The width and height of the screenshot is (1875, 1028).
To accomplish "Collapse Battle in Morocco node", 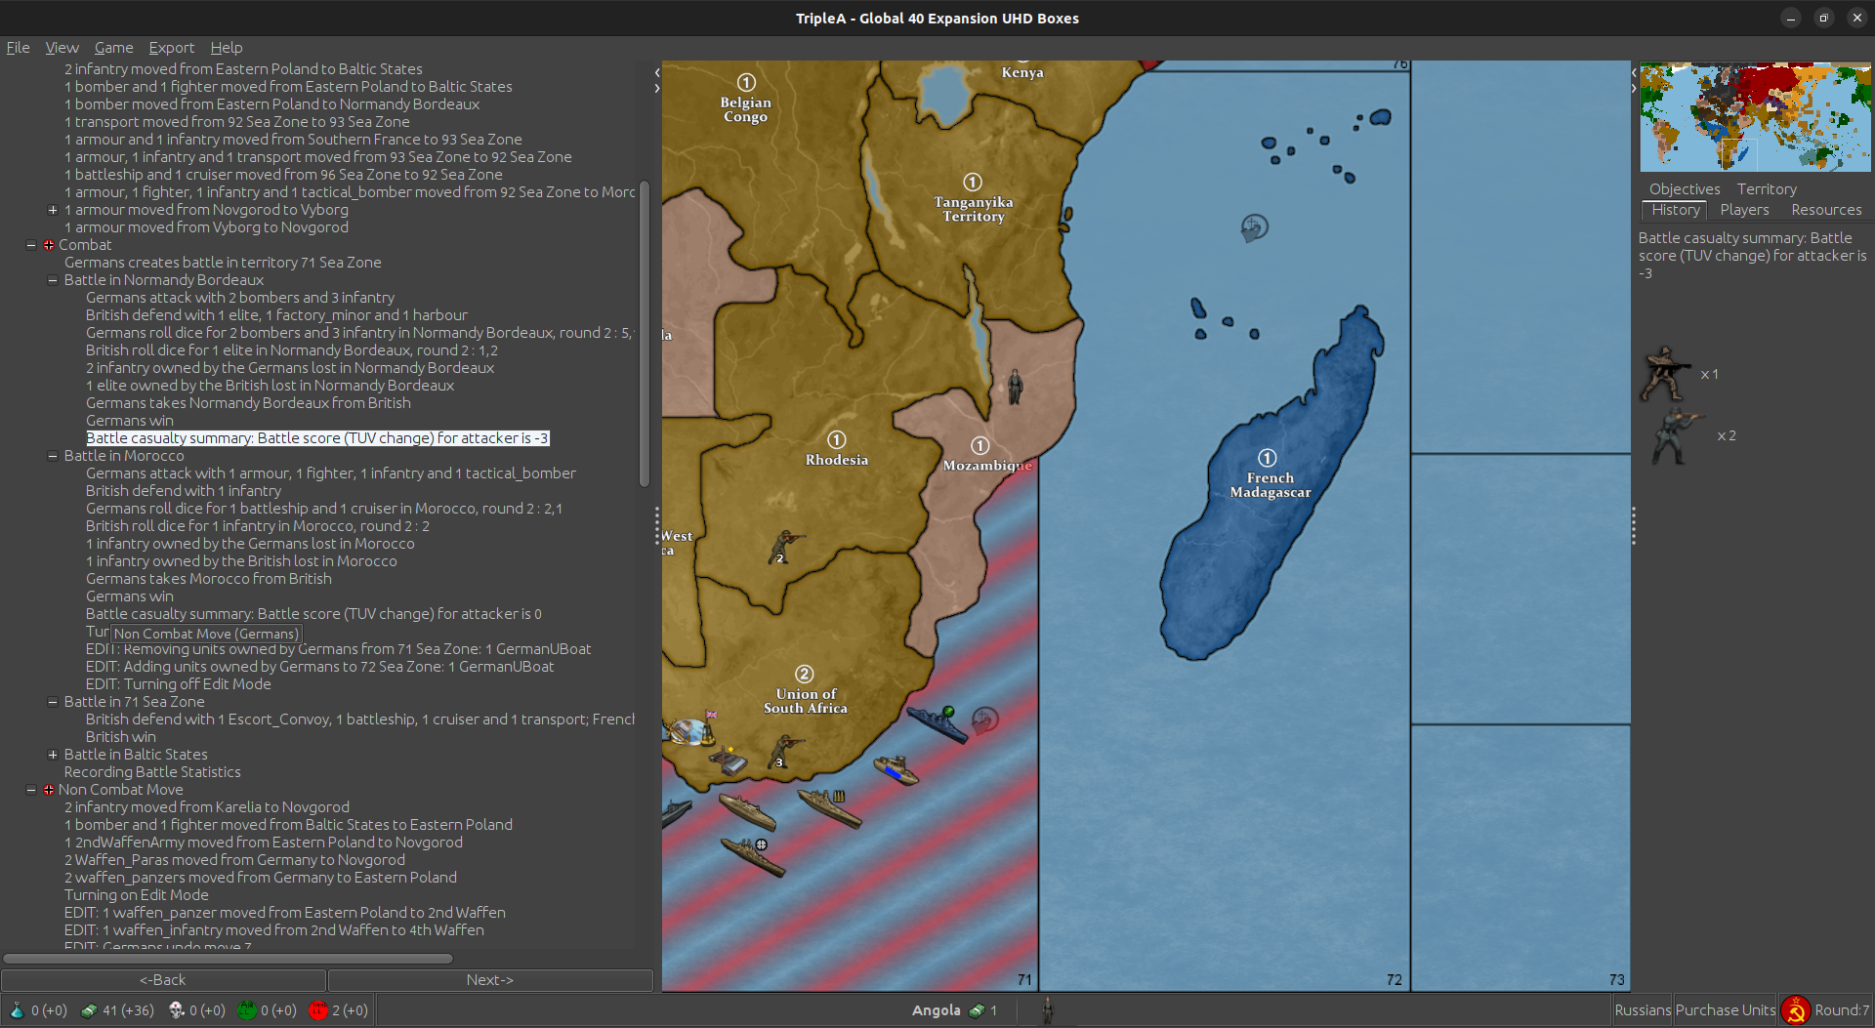I will click(x=53, y=456).
